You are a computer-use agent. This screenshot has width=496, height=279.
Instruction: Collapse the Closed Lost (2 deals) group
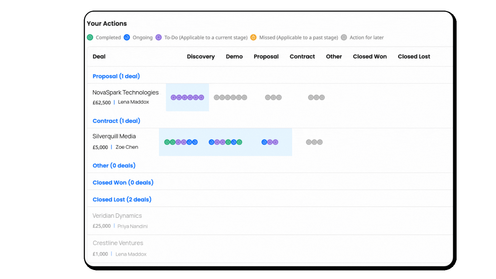(122, 200)
